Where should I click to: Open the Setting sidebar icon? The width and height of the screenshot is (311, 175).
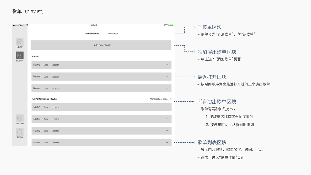20,132
